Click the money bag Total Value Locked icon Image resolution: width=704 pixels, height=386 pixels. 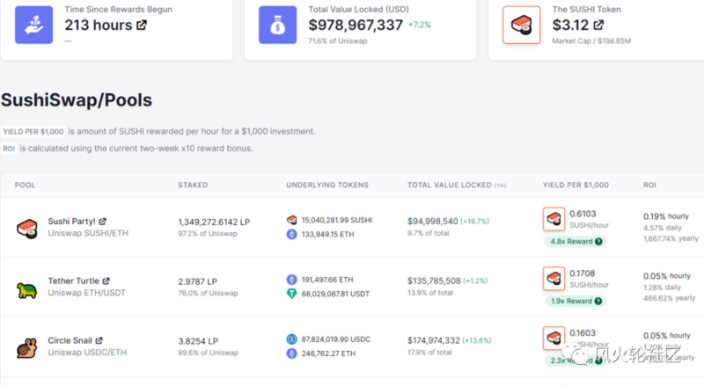tap(277, 25)
